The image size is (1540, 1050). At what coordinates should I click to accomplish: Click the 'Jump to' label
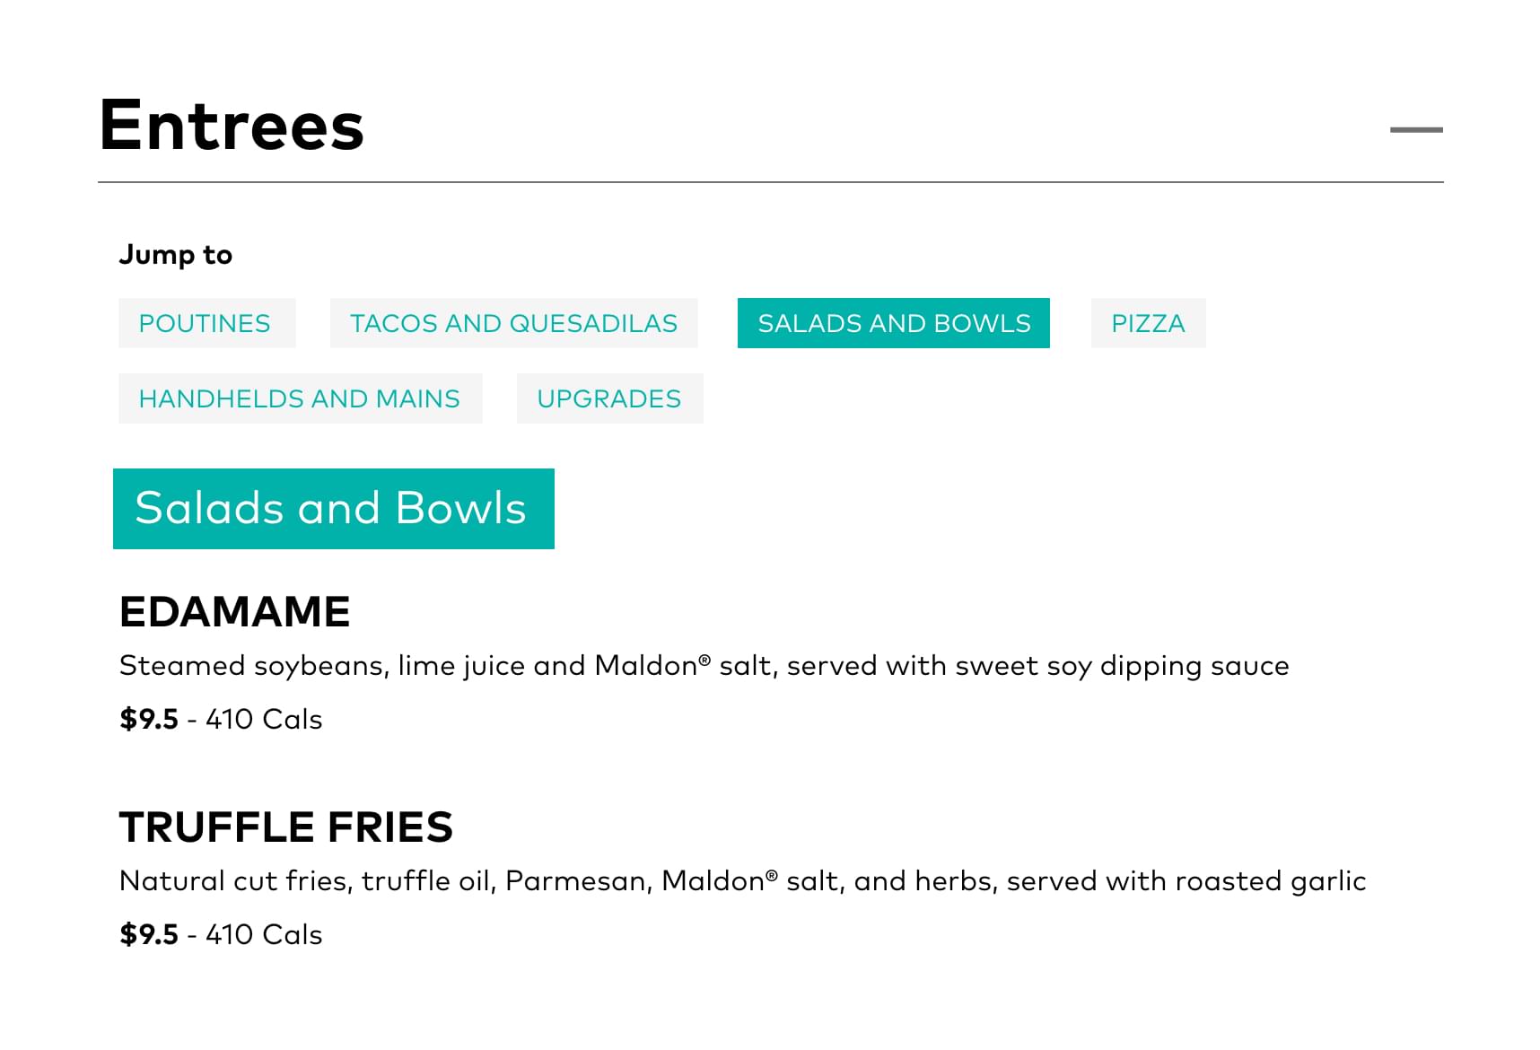pyautogui.click(x=176, y=255)
